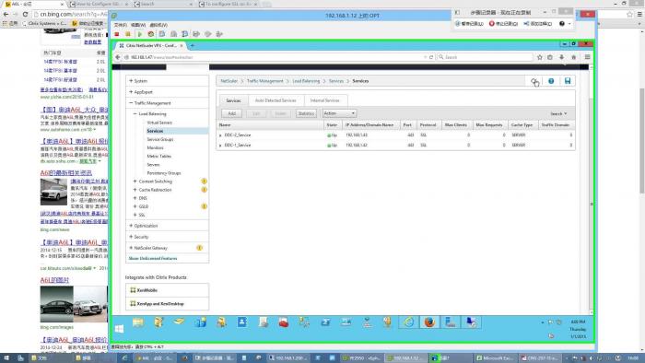Switch to Internal Services tab
Viewport: 645px width, 363px height.
click(x=324, y=100)
